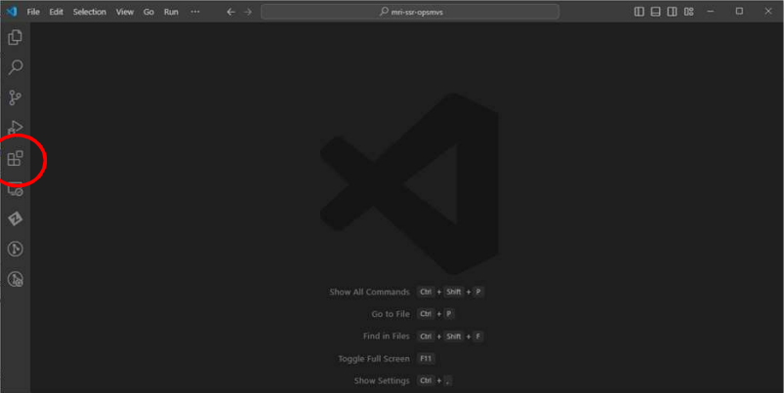Viewport: 784px width, 393px height.
Task: Close the VS Code window
Action: pos(768,11)
